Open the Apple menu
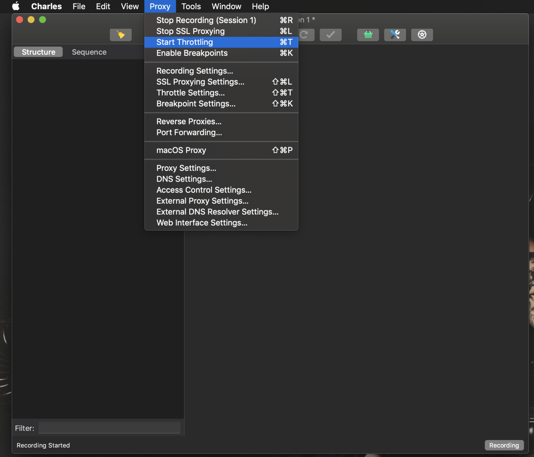Screen dimensions: 534x457 pyautogui.click(x=16, y=6)
